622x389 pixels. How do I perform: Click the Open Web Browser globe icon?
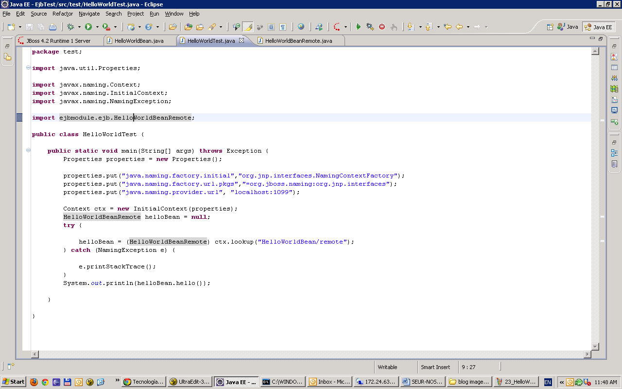(x=300, y=27)
